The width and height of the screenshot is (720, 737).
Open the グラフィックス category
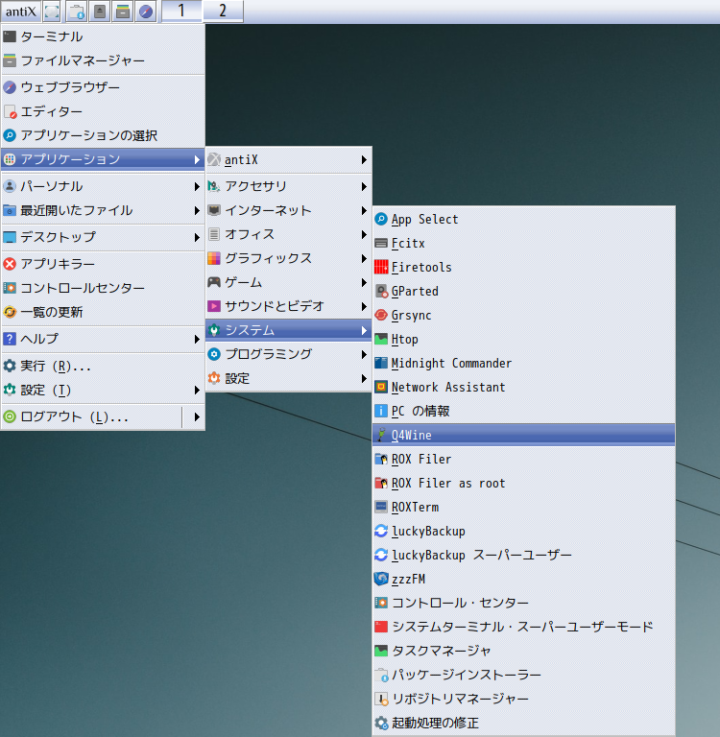288,258
